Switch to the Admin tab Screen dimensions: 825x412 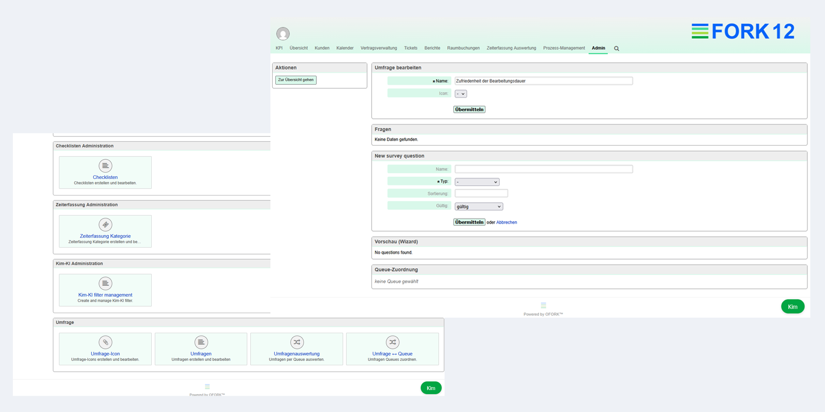click(x=598, y=48)
